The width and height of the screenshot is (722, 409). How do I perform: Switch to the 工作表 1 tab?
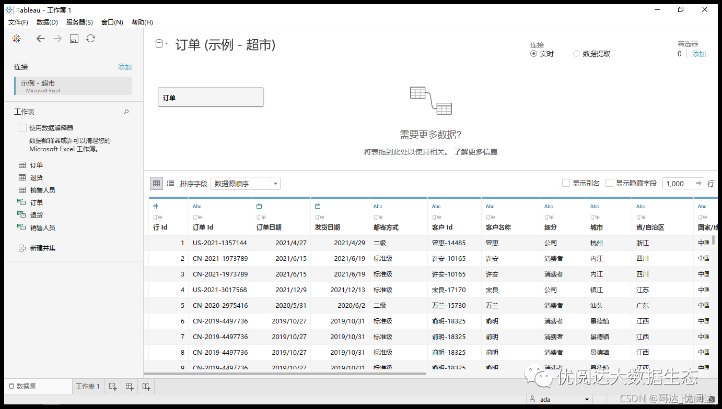click(88, 387)
